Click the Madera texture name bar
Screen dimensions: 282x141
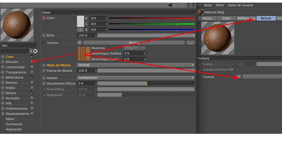click(134, 43)
